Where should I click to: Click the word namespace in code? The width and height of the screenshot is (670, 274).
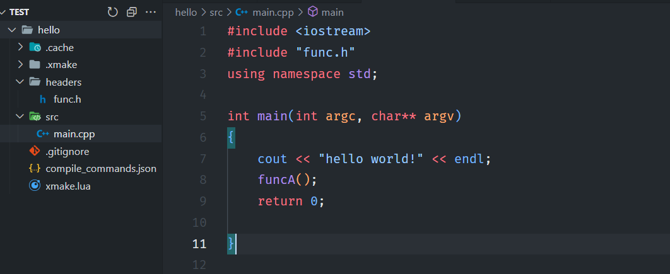pyautogui.click(x=307, y=74)
